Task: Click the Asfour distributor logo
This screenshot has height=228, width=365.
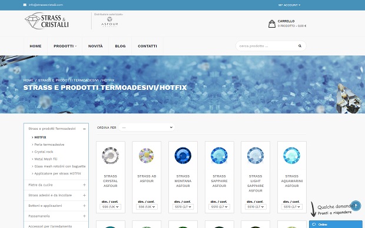Action: pyautogui.click(x=109, y=22)
